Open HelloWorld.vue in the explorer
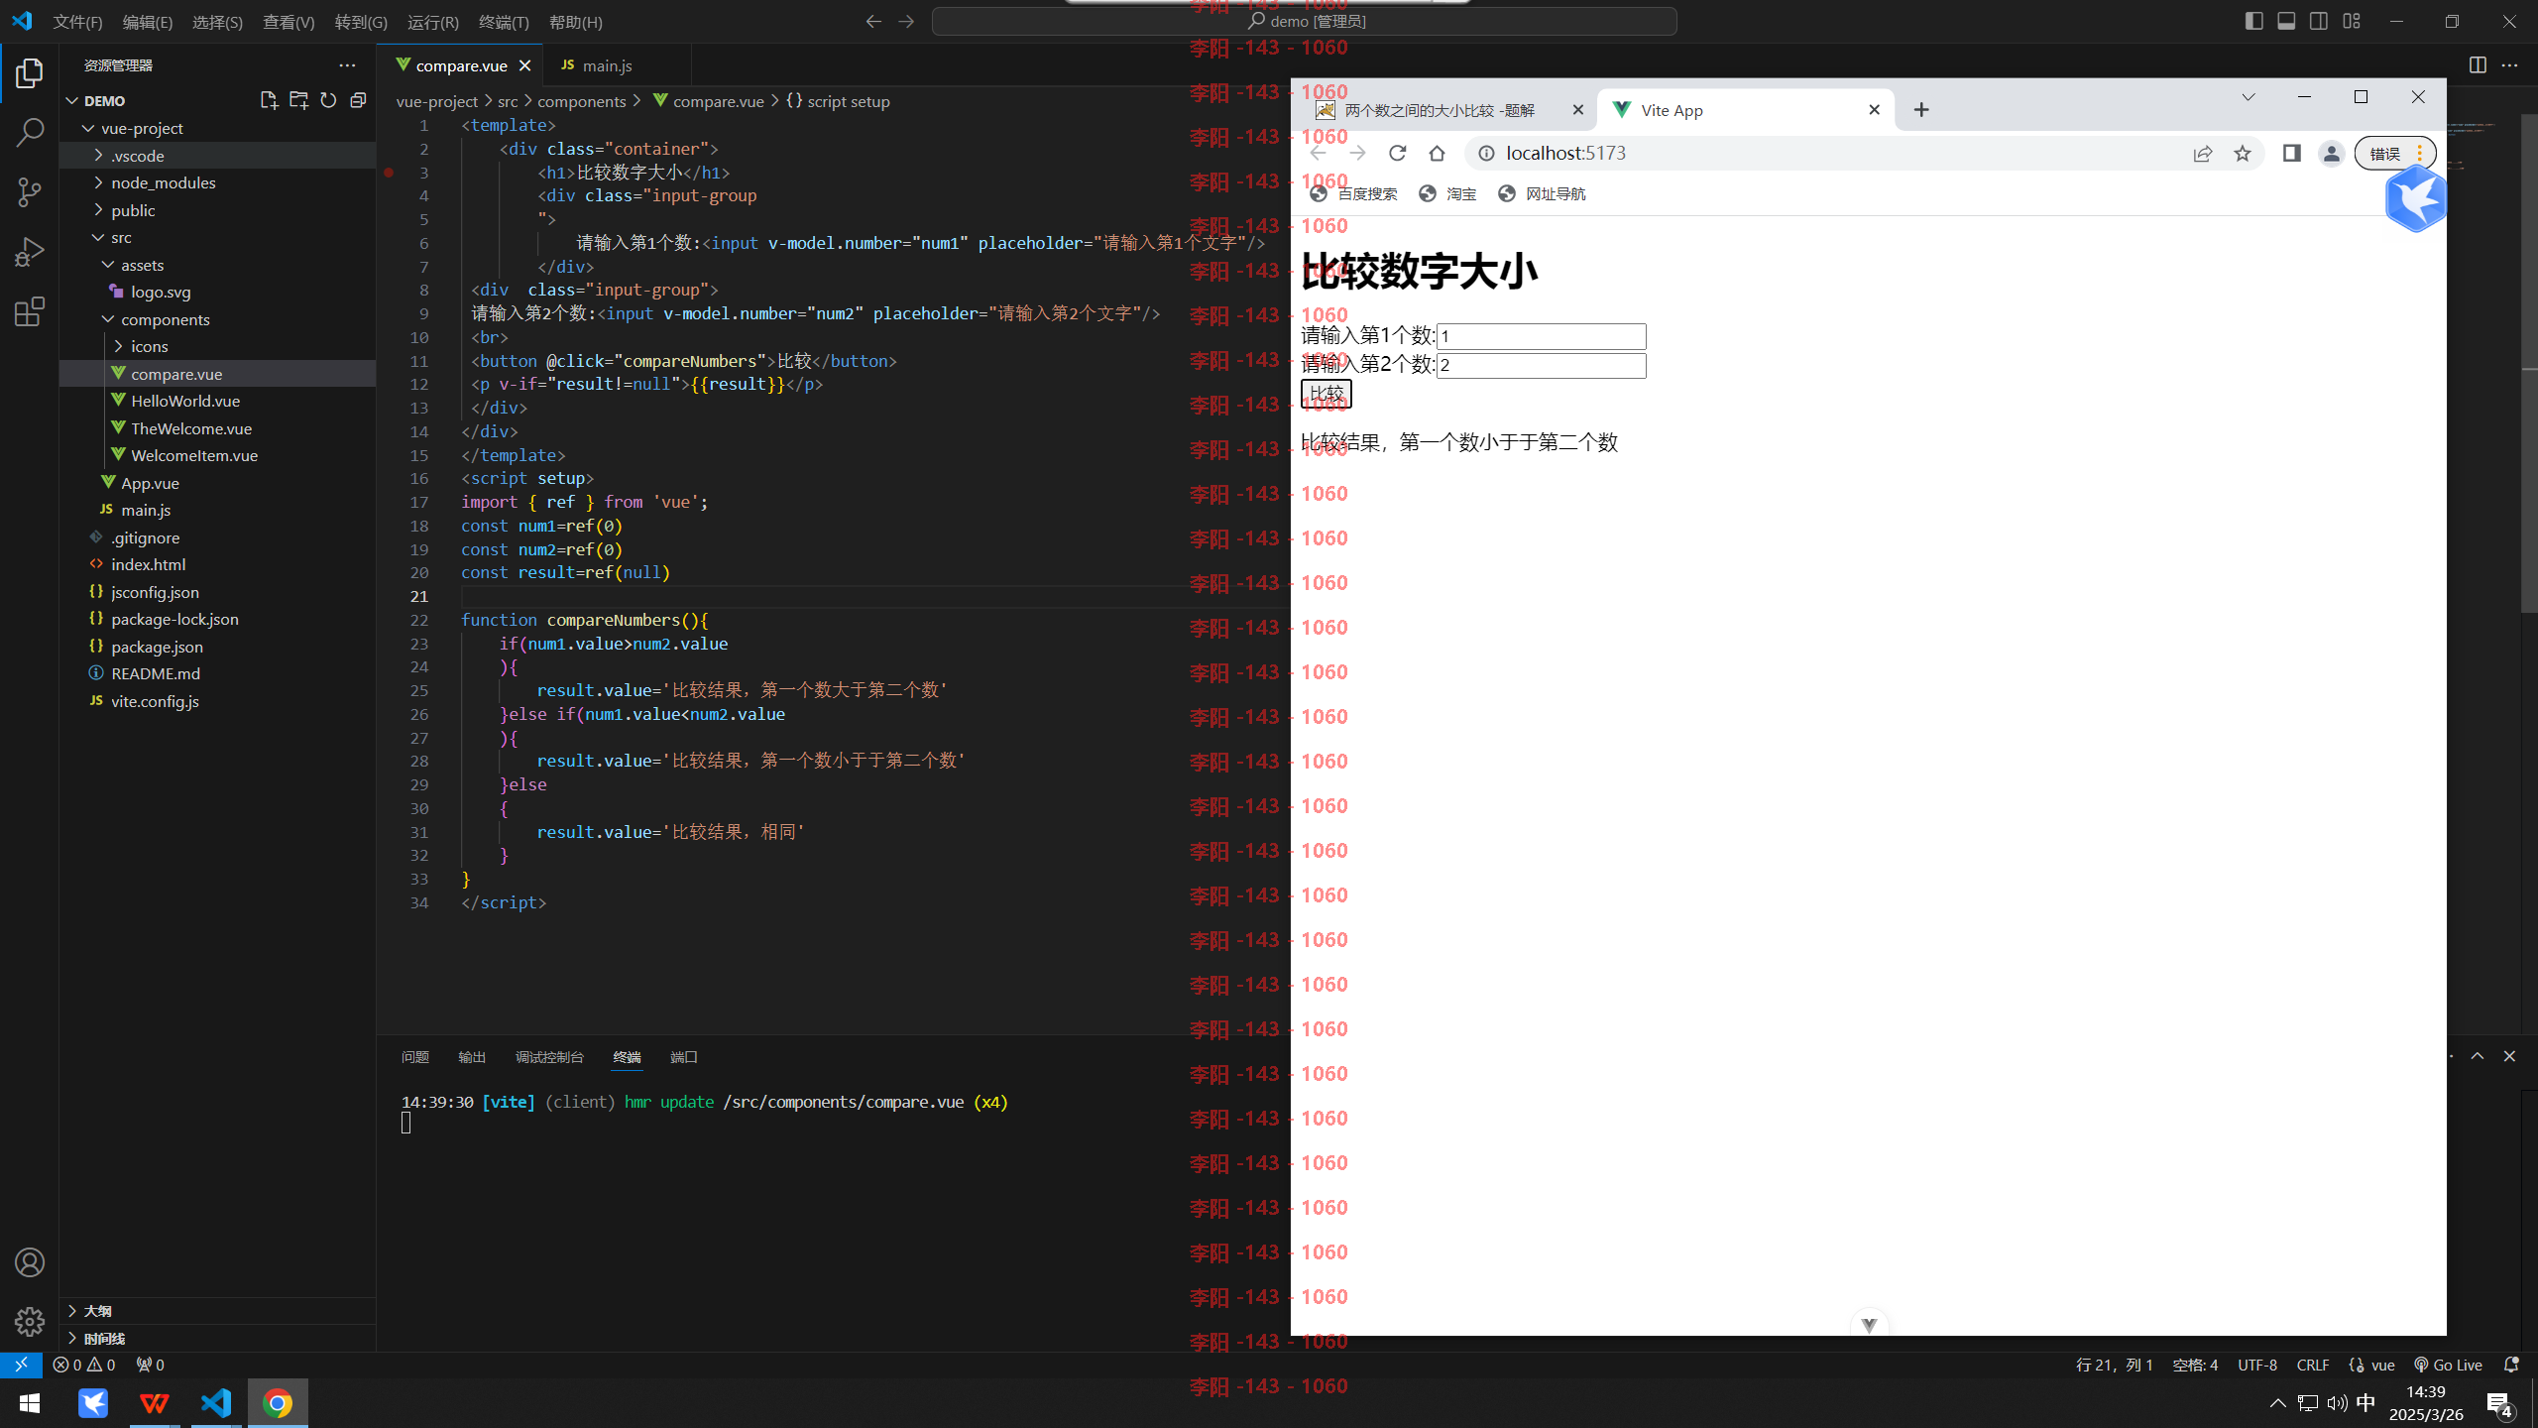Image resolution: width=2538 pixels, height=1428 pixels. [x=218, y=401]
